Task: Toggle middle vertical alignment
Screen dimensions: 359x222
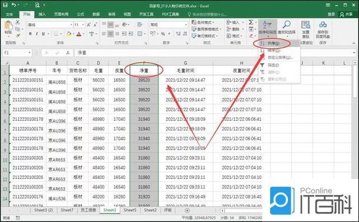Action: 111,25
